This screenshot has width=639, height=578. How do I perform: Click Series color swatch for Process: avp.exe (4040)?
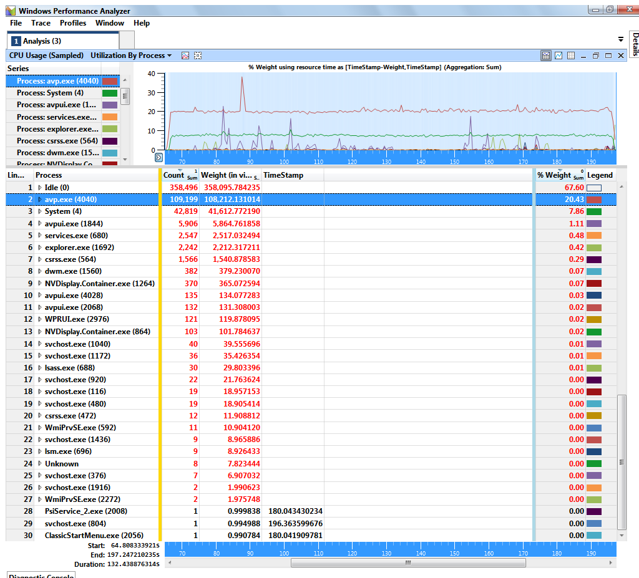click(x=110, y=81)
